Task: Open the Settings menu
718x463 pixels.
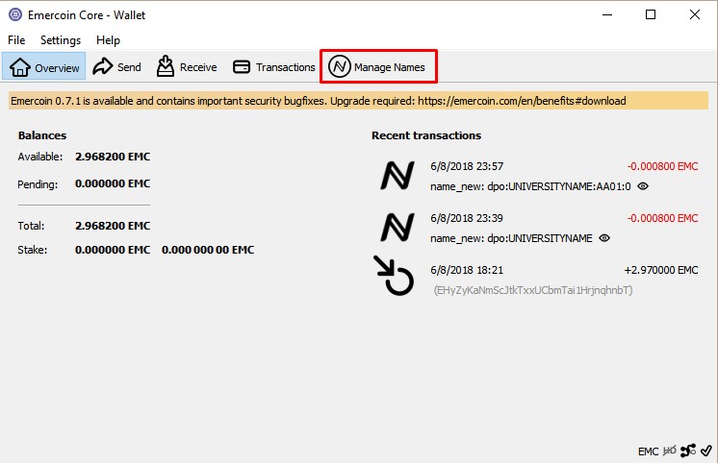Action: (x=61, y=40)
